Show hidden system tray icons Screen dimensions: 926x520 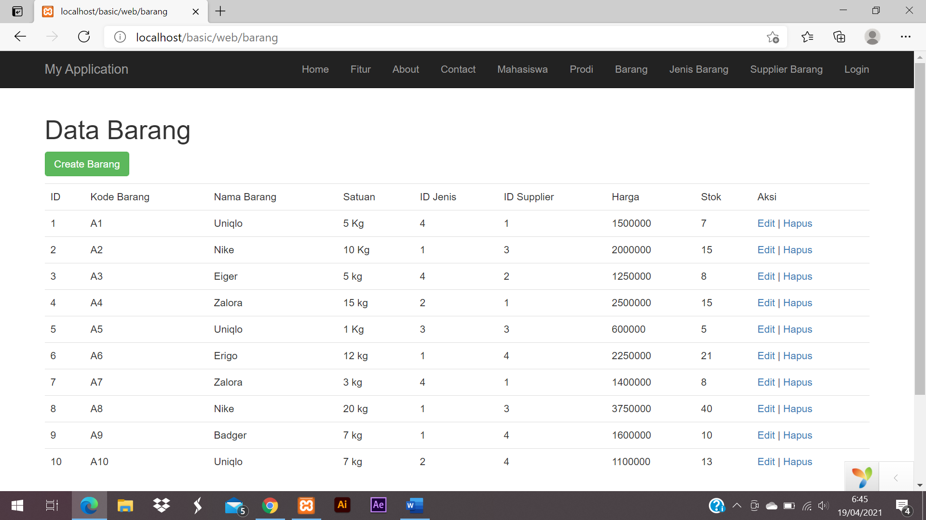[x=736, y=506]
